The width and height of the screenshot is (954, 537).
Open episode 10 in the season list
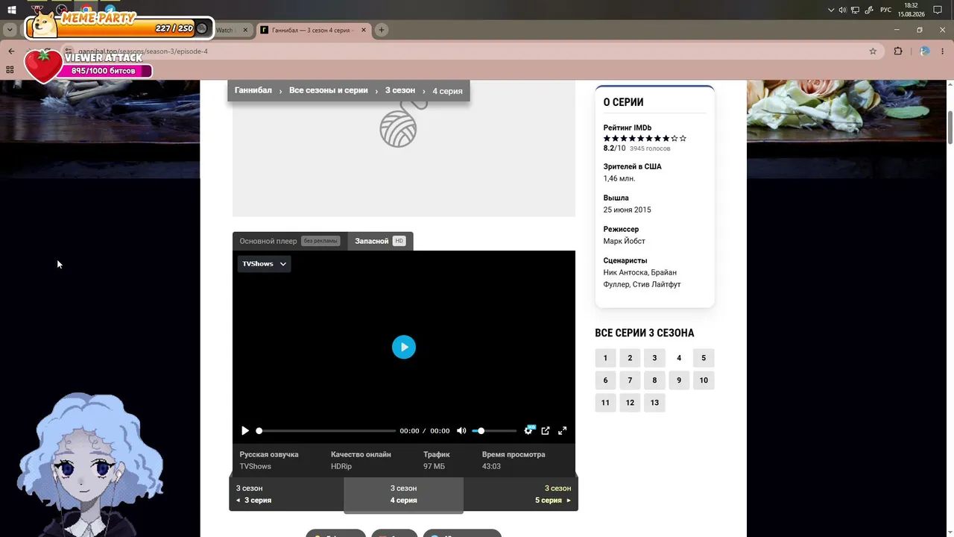[704, 380]
